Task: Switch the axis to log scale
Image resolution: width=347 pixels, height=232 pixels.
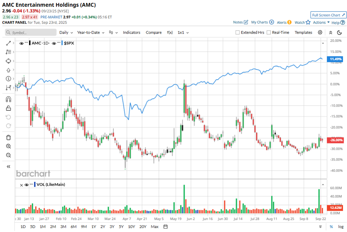Action: (x=341, y=227)
